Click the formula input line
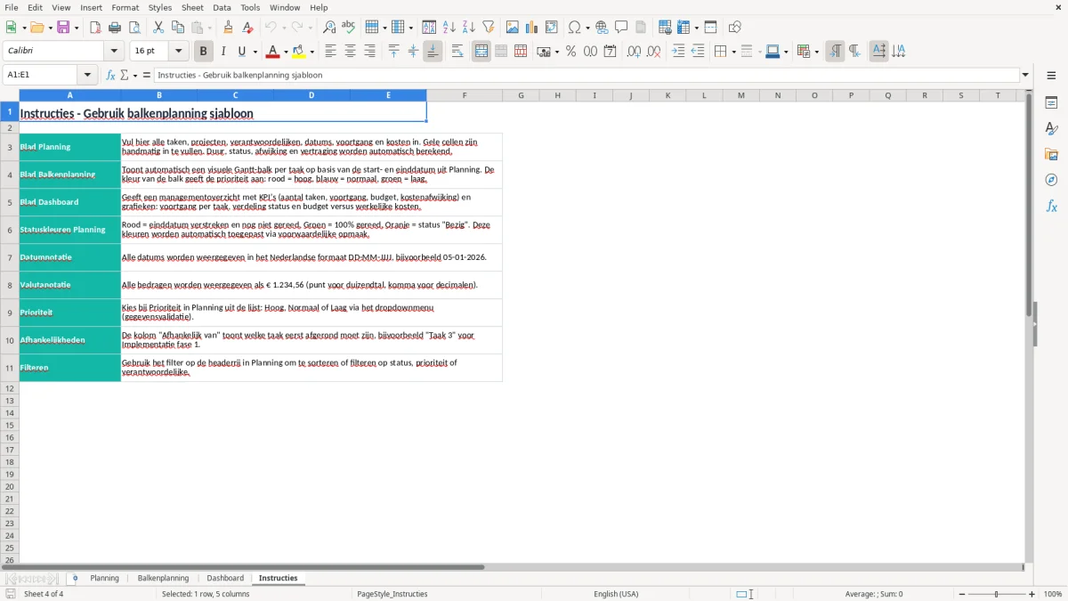1068x601 pixels. [x=587, y=75]
